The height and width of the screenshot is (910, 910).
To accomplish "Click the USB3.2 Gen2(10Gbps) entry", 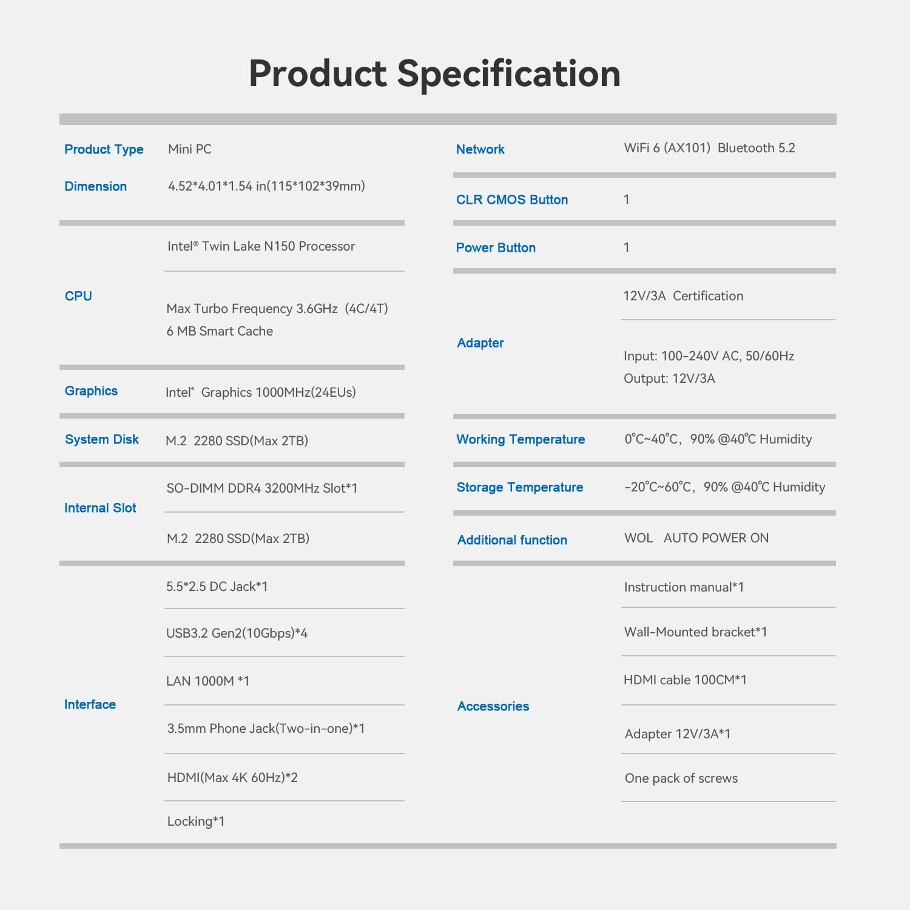I will 237,633.
